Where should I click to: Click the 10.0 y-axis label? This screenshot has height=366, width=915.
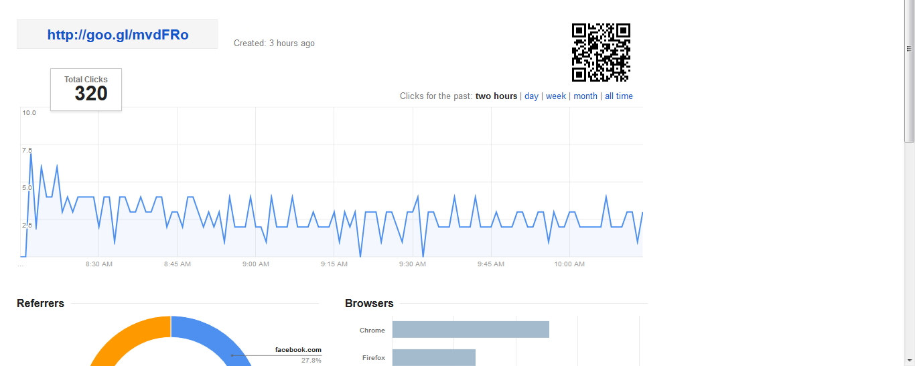click(29, 113)
